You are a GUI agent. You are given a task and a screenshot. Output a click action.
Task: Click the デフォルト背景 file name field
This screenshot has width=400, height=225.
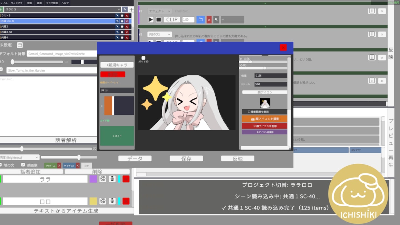tap(62, 54)
